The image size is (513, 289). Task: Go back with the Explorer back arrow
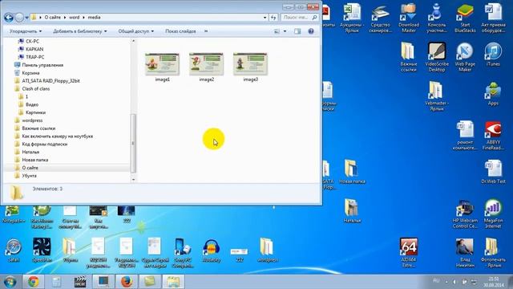(x=9, y=18)
